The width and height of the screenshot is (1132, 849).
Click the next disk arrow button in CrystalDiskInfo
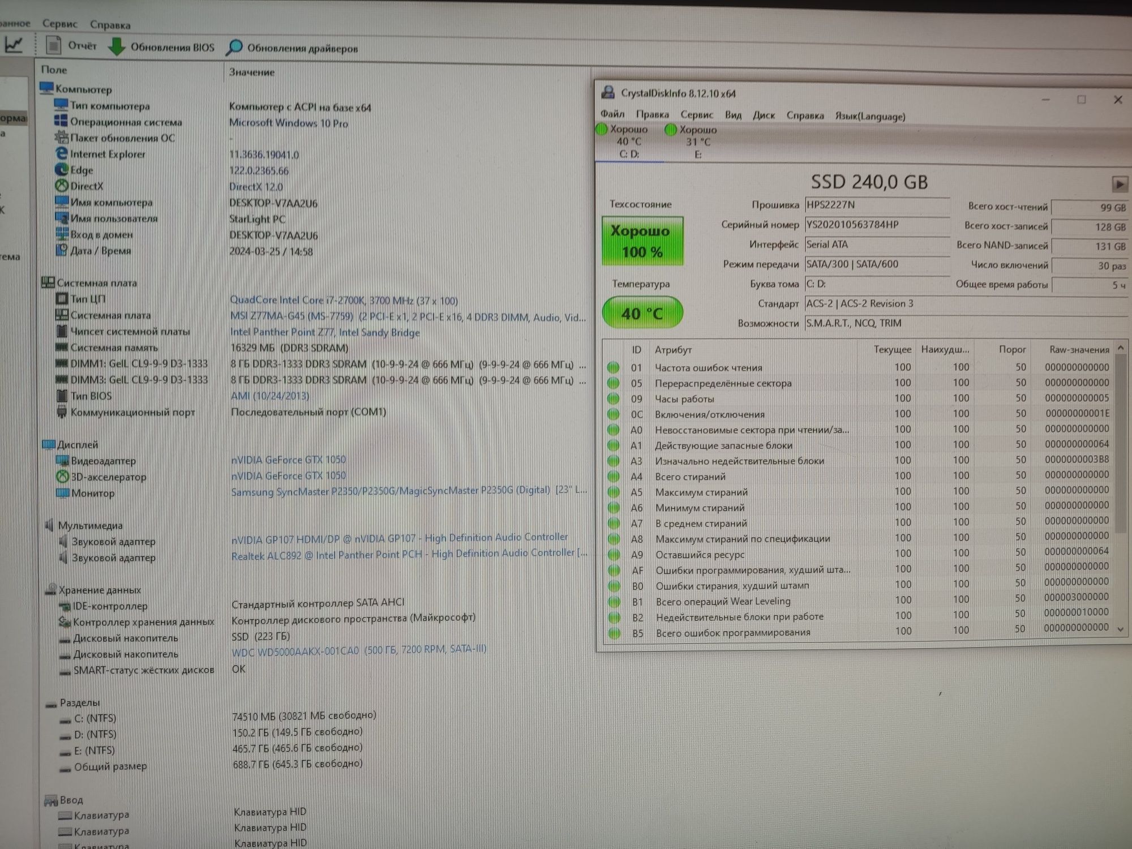pos(1118,184)
